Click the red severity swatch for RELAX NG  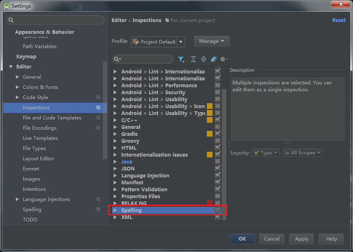(210, 202)
